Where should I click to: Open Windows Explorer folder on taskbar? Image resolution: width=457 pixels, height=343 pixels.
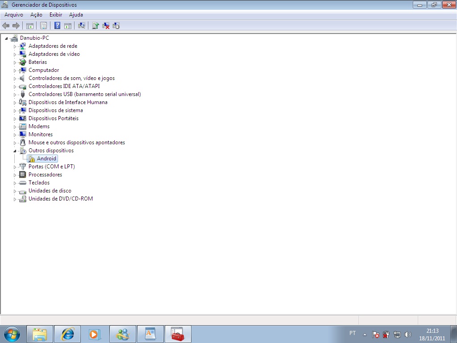click(x=40, y=334)
